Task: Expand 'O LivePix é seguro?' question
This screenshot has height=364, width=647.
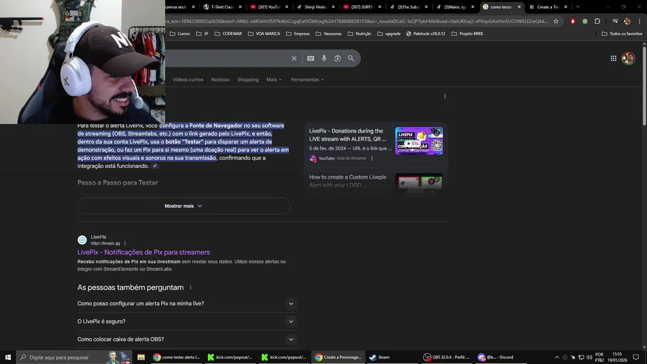Action: click(x=187, y=322)
